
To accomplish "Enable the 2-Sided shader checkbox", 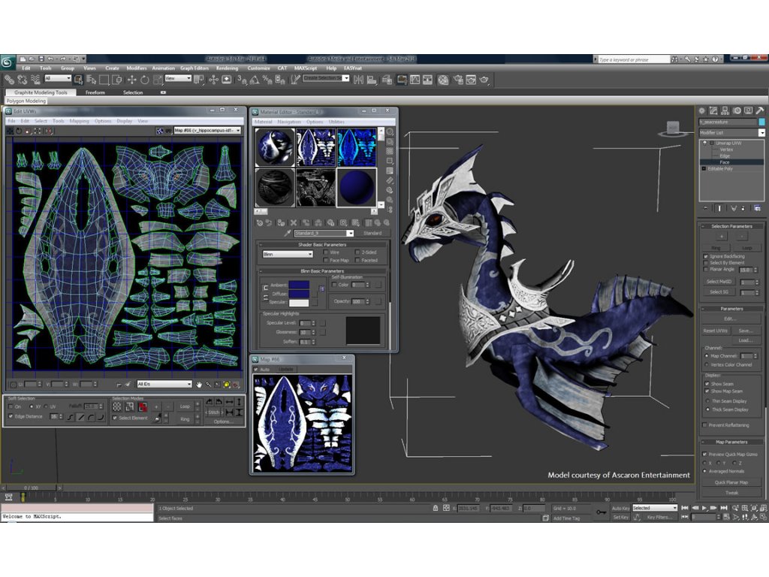I will pos(357,252).
